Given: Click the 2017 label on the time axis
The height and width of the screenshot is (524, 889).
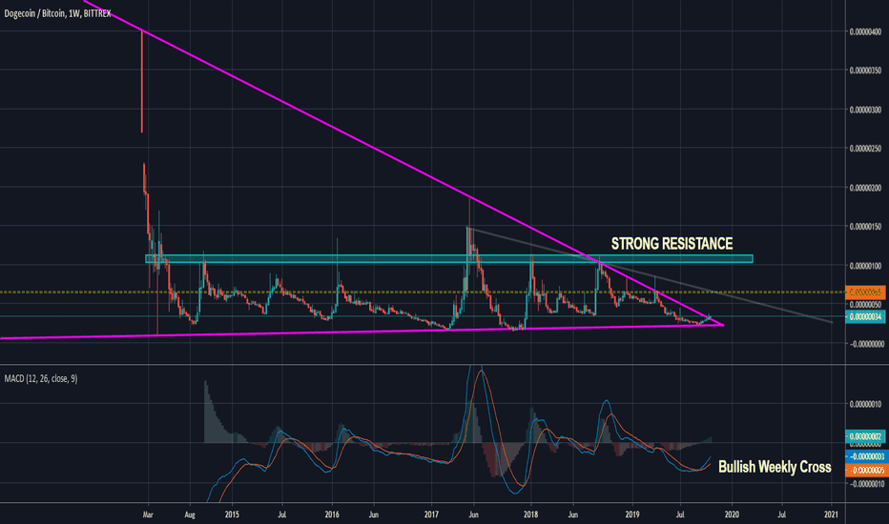Looking at the screenshot, I should [431, 514].
